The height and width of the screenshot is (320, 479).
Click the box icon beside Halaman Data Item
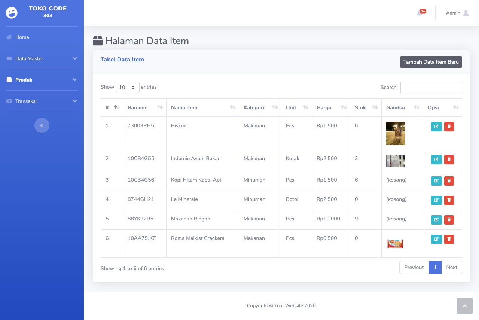98,41
